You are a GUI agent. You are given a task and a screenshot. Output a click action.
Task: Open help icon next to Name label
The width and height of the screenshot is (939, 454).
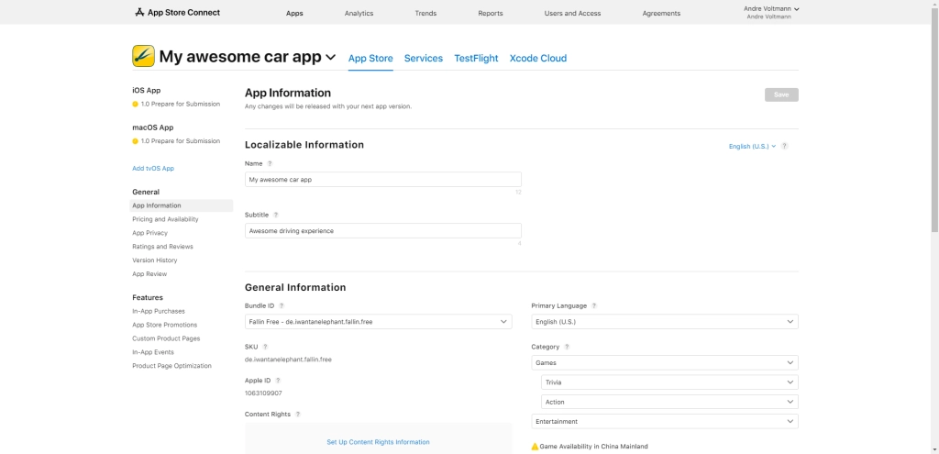tap(270, 163)
